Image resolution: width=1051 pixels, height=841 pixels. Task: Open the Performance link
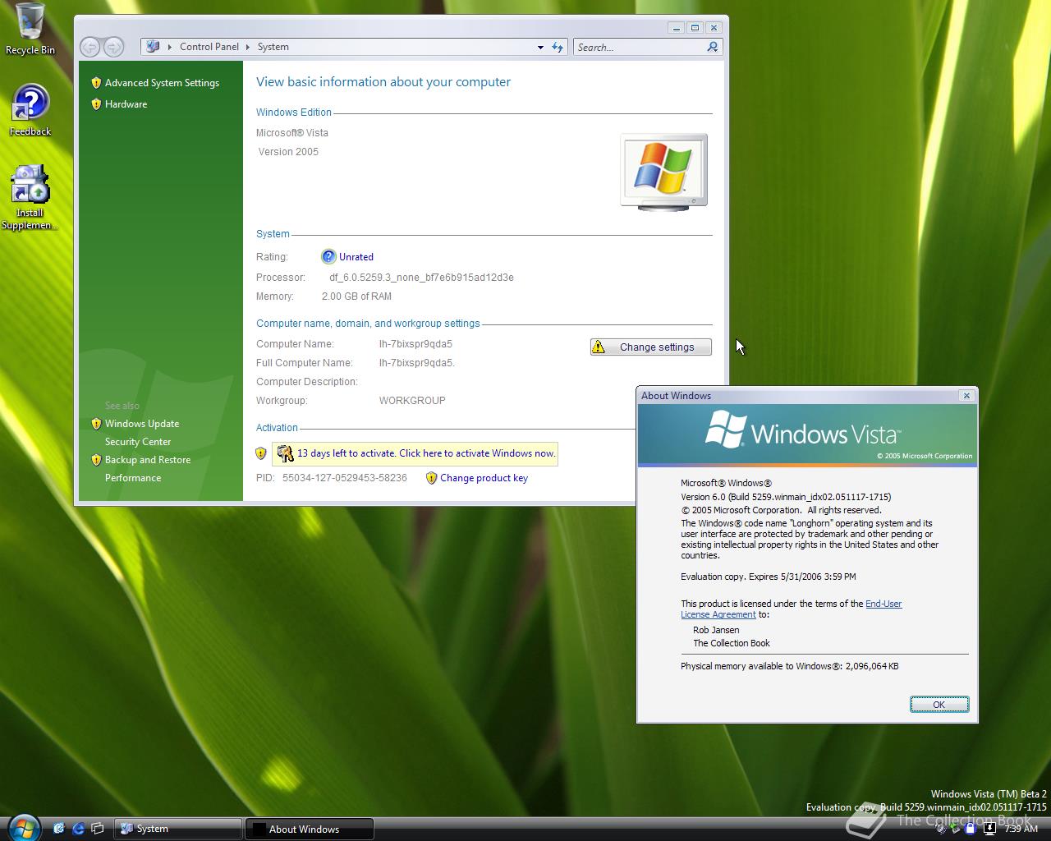coord(133,478)
